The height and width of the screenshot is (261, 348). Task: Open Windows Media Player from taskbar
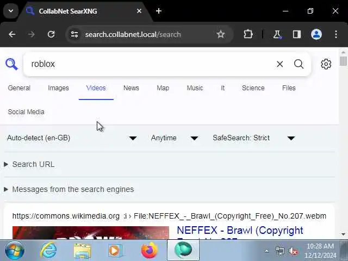tap(115, 251)
